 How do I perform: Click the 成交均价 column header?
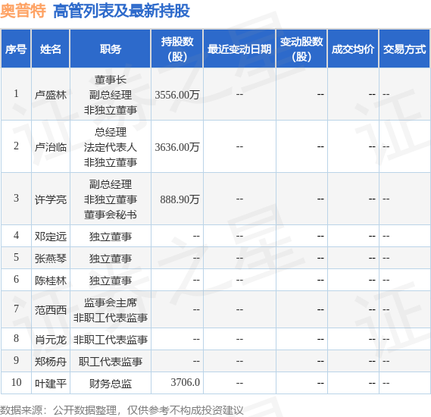353,49
